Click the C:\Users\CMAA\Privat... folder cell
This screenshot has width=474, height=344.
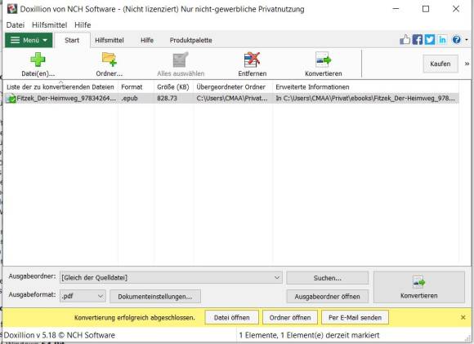[232, 99]
